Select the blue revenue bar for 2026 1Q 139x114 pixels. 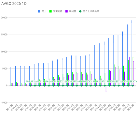132,53
